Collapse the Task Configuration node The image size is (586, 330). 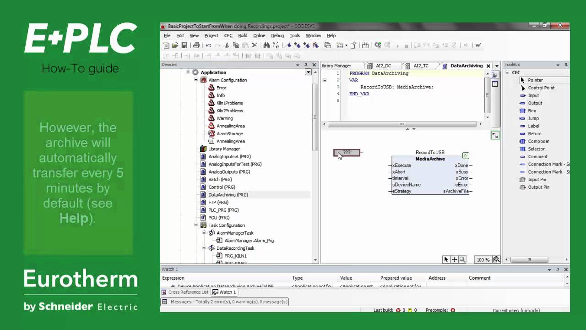coord(196,225)
